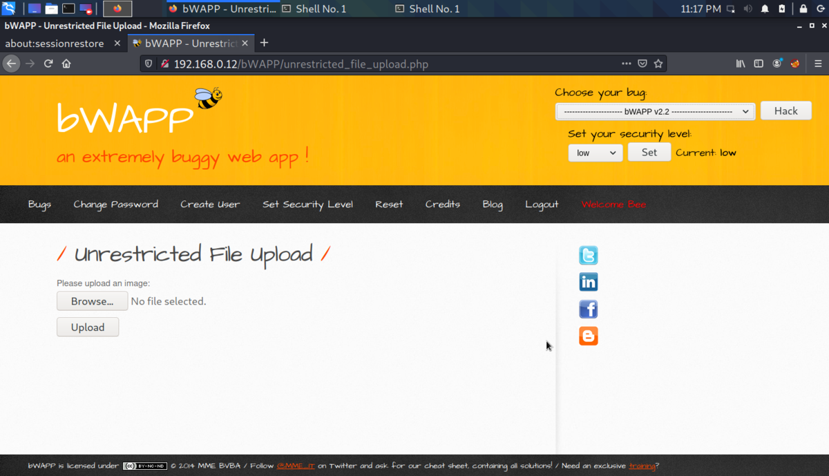The height and width of the screenshot is (476, 829).
Task: Switch to the about:sessionrestore tab
Action: tap(55, 44)
